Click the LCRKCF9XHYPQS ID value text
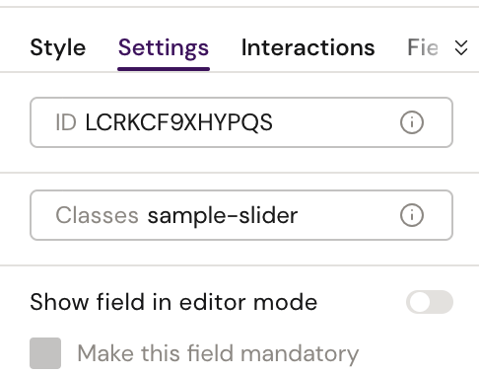The height and width of the screenshot is (375, 479). (x=178, y=122)
